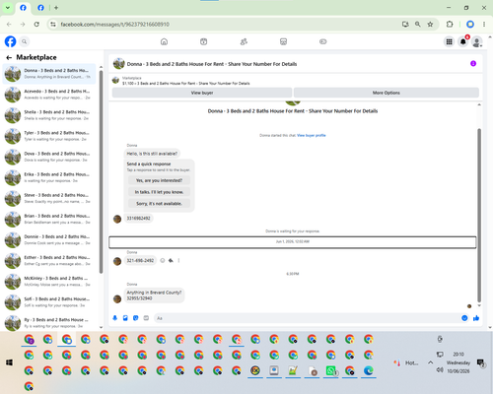The height and width of the screenshot is (394, 493).
Task: Click the purple icon in chat header
Action: 473,63
